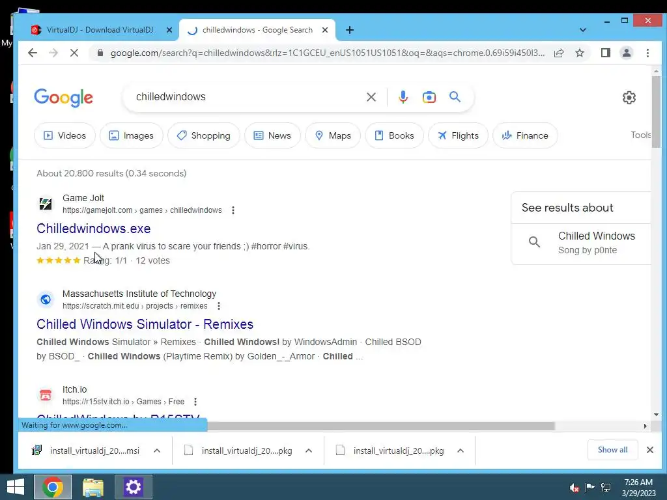Open the Windows Start menu
The height and width of the screenshot is (500, 667).
click(16, 487)
